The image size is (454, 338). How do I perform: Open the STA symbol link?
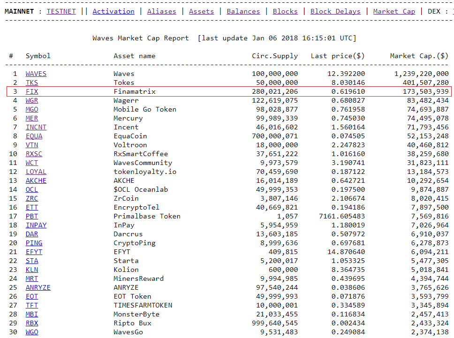point(32,261)
